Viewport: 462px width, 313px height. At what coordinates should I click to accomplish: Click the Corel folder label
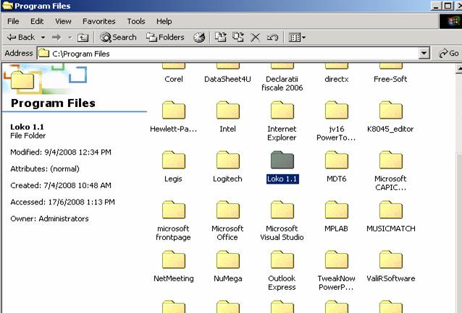[174, 79]
